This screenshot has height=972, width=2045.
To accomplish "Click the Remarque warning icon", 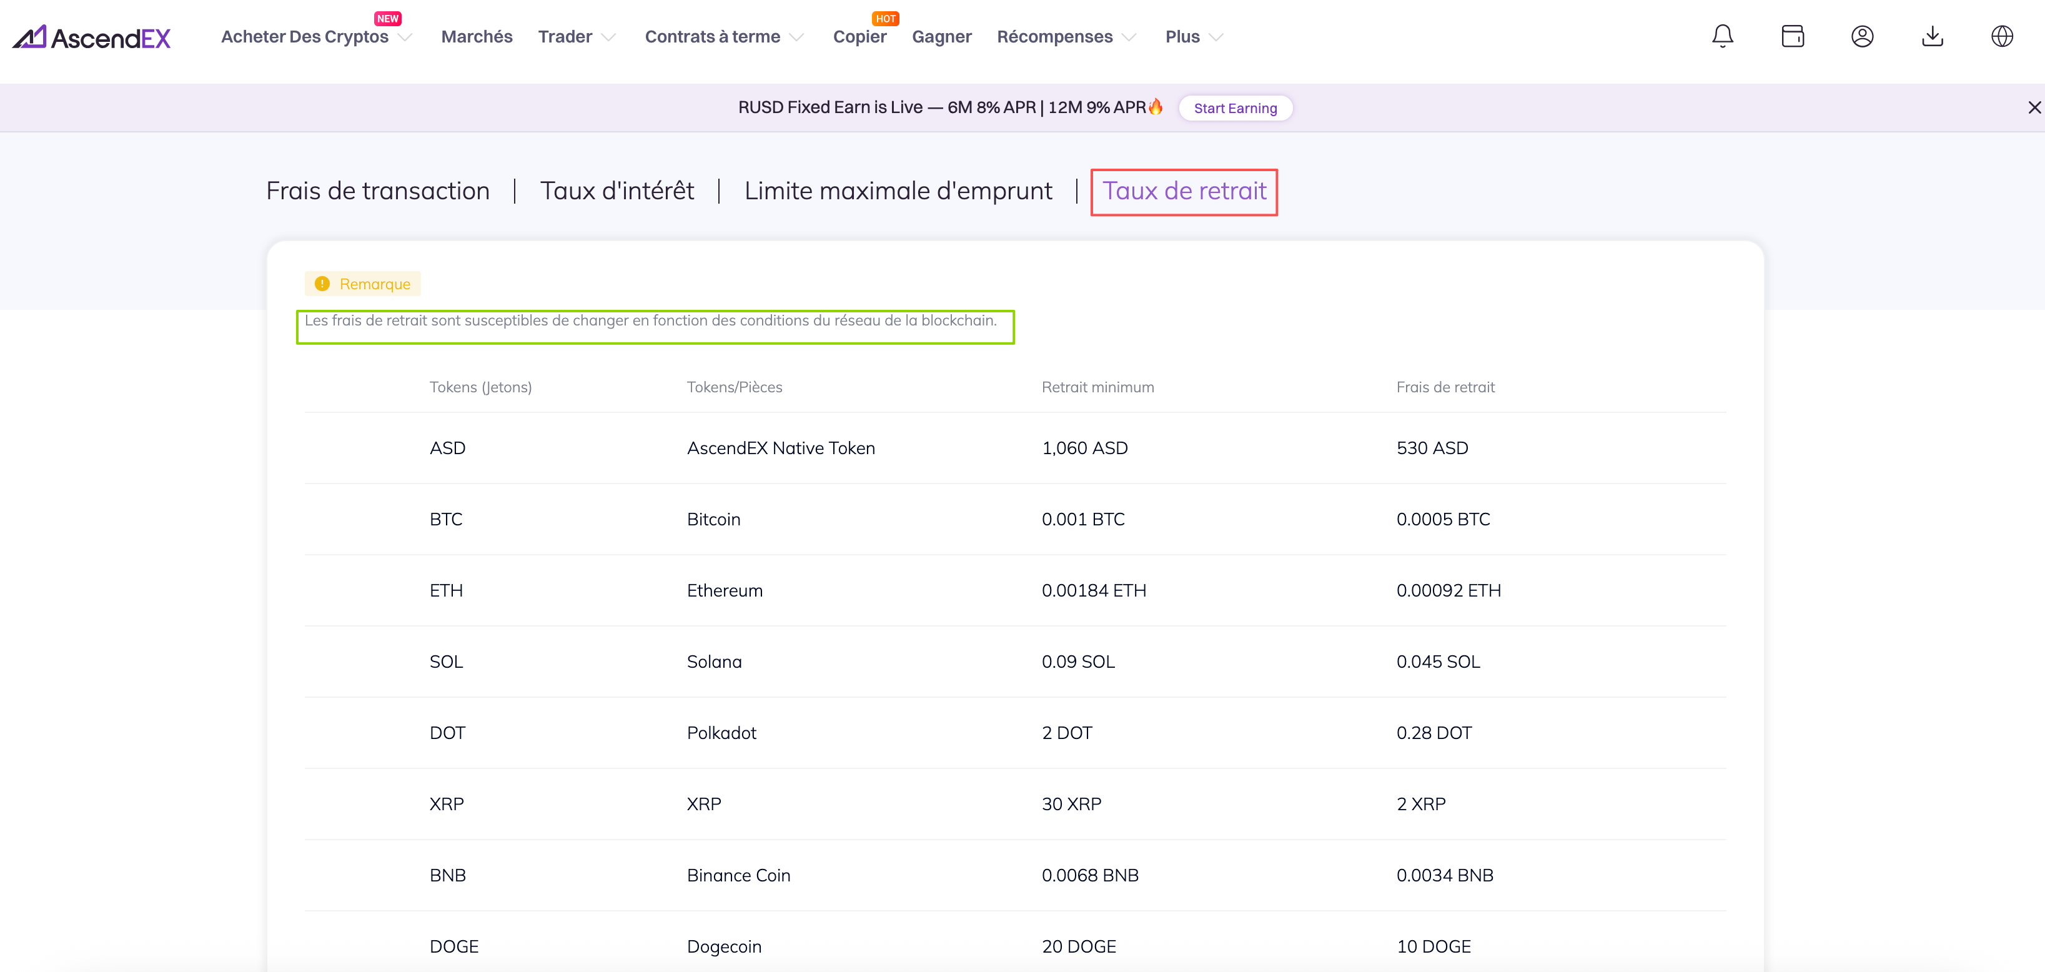I will point(322,284).
